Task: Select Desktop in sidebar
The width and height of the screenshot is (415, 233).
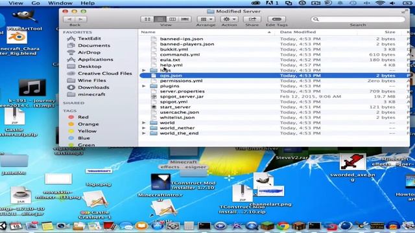Action: point(89,67)
